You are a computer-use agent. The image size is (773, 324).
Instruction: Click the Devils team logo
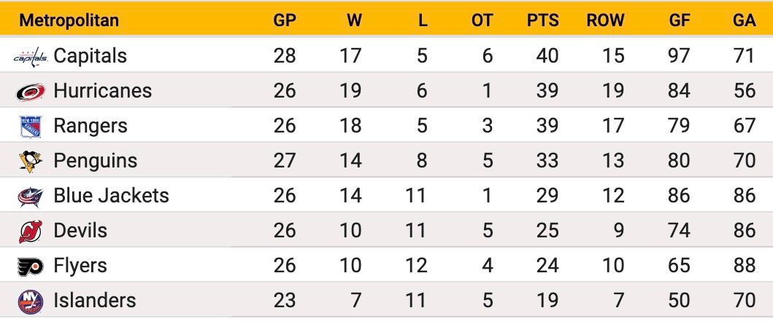tap(31, 232)
